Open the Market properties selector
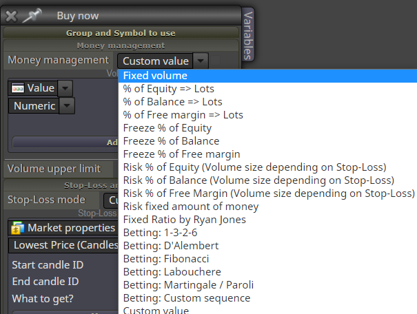 point(64,228)
